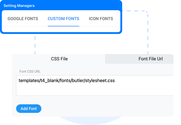Click the Add Font button
Image resolution: width=181 pixels, height=125 pixels.
[29, 108]
